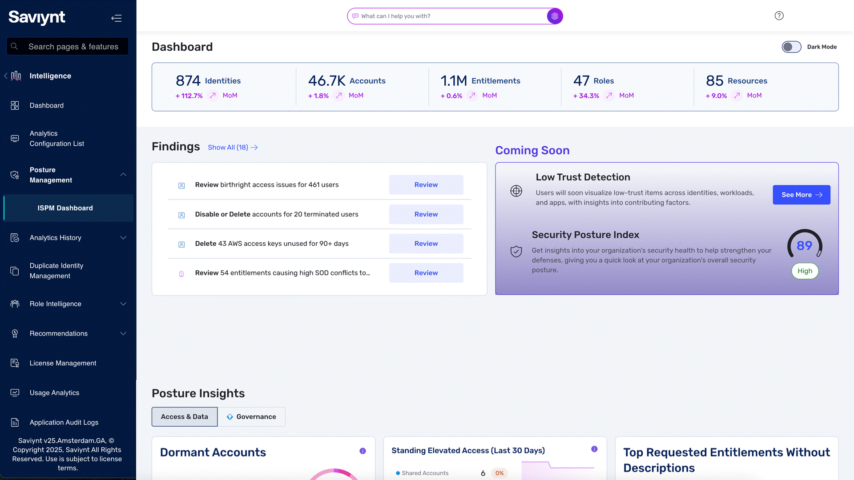
Task: Click the Shared Accounts legend entry
Action: click(x=422, y=473)
